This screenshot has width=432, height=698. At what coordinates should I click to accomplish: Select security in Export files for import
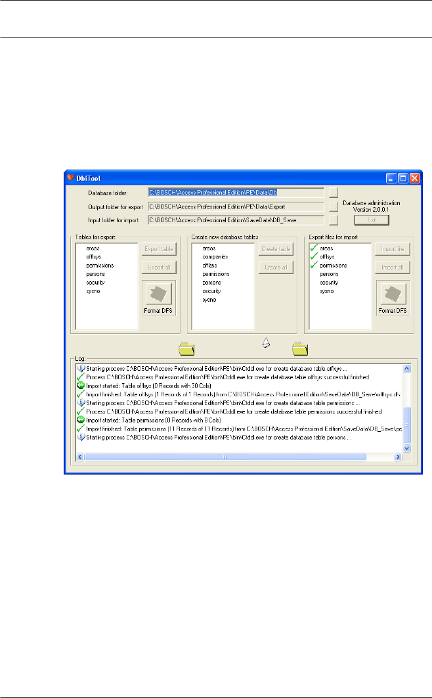pos(329,283)
